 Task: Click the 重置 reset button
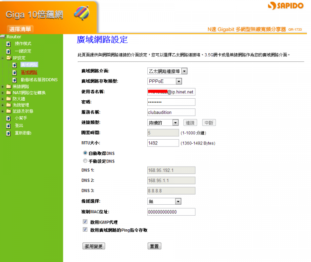[x=154, y=246]
